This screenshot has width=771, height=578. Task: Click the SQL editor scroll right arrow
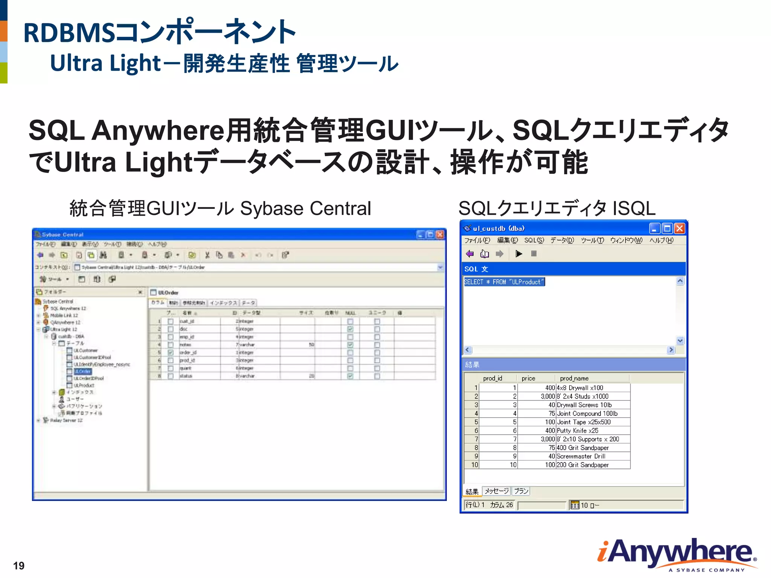coord(671,350)
